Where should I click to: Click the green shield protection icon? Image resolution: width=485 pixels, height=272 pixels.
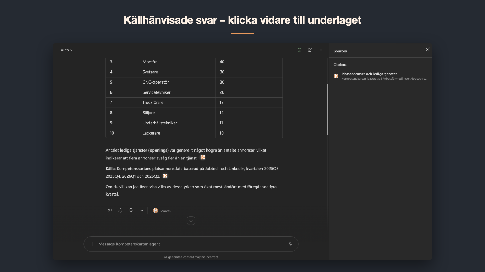click(299, 50)
